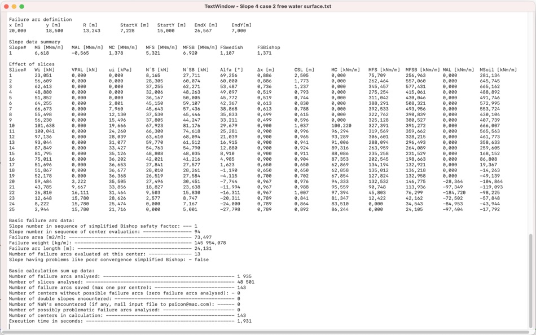Image resolution: width=536 pixels, height=335 pixels.
Task: Click the MAL value '-0,565'
Action: pos(80,53)
